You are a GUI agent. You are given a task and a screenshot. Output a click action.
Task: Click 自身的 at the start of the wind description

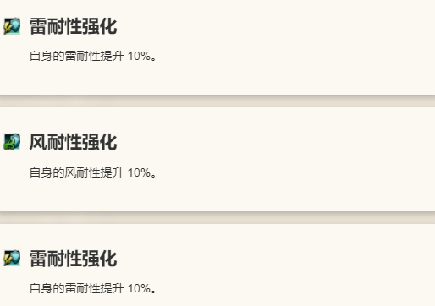(47, 172)
